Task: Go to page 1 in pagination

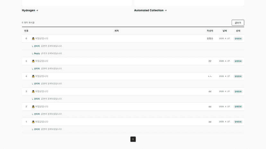Action: 133,139
